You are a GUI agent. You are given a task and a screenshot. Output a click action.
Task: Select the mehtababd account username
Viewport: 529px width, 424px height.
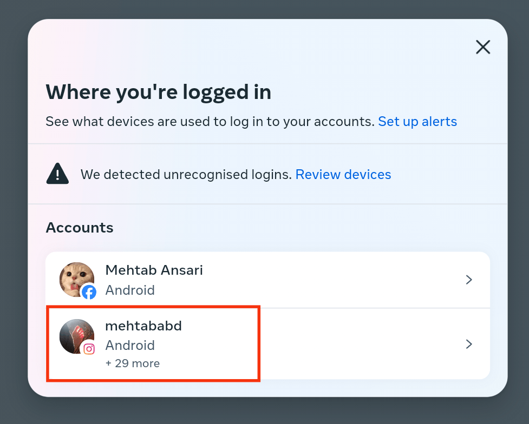tap(143, 326)
